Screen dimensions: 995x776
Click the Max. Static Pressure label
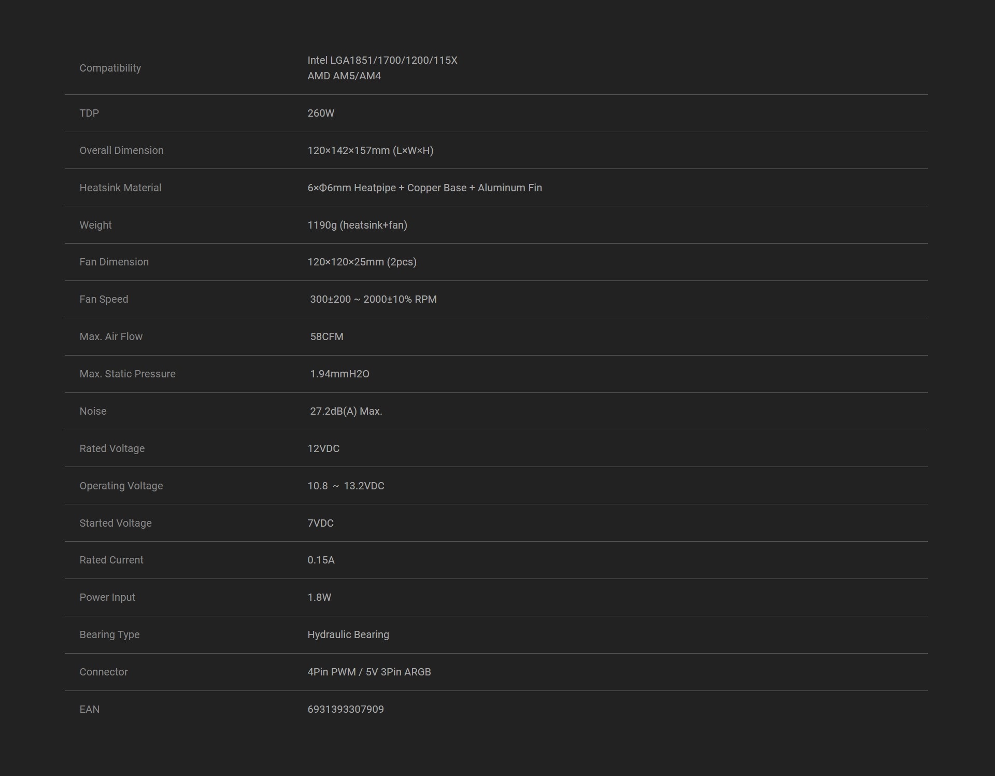pyautogui.click(x=127, y=374)
